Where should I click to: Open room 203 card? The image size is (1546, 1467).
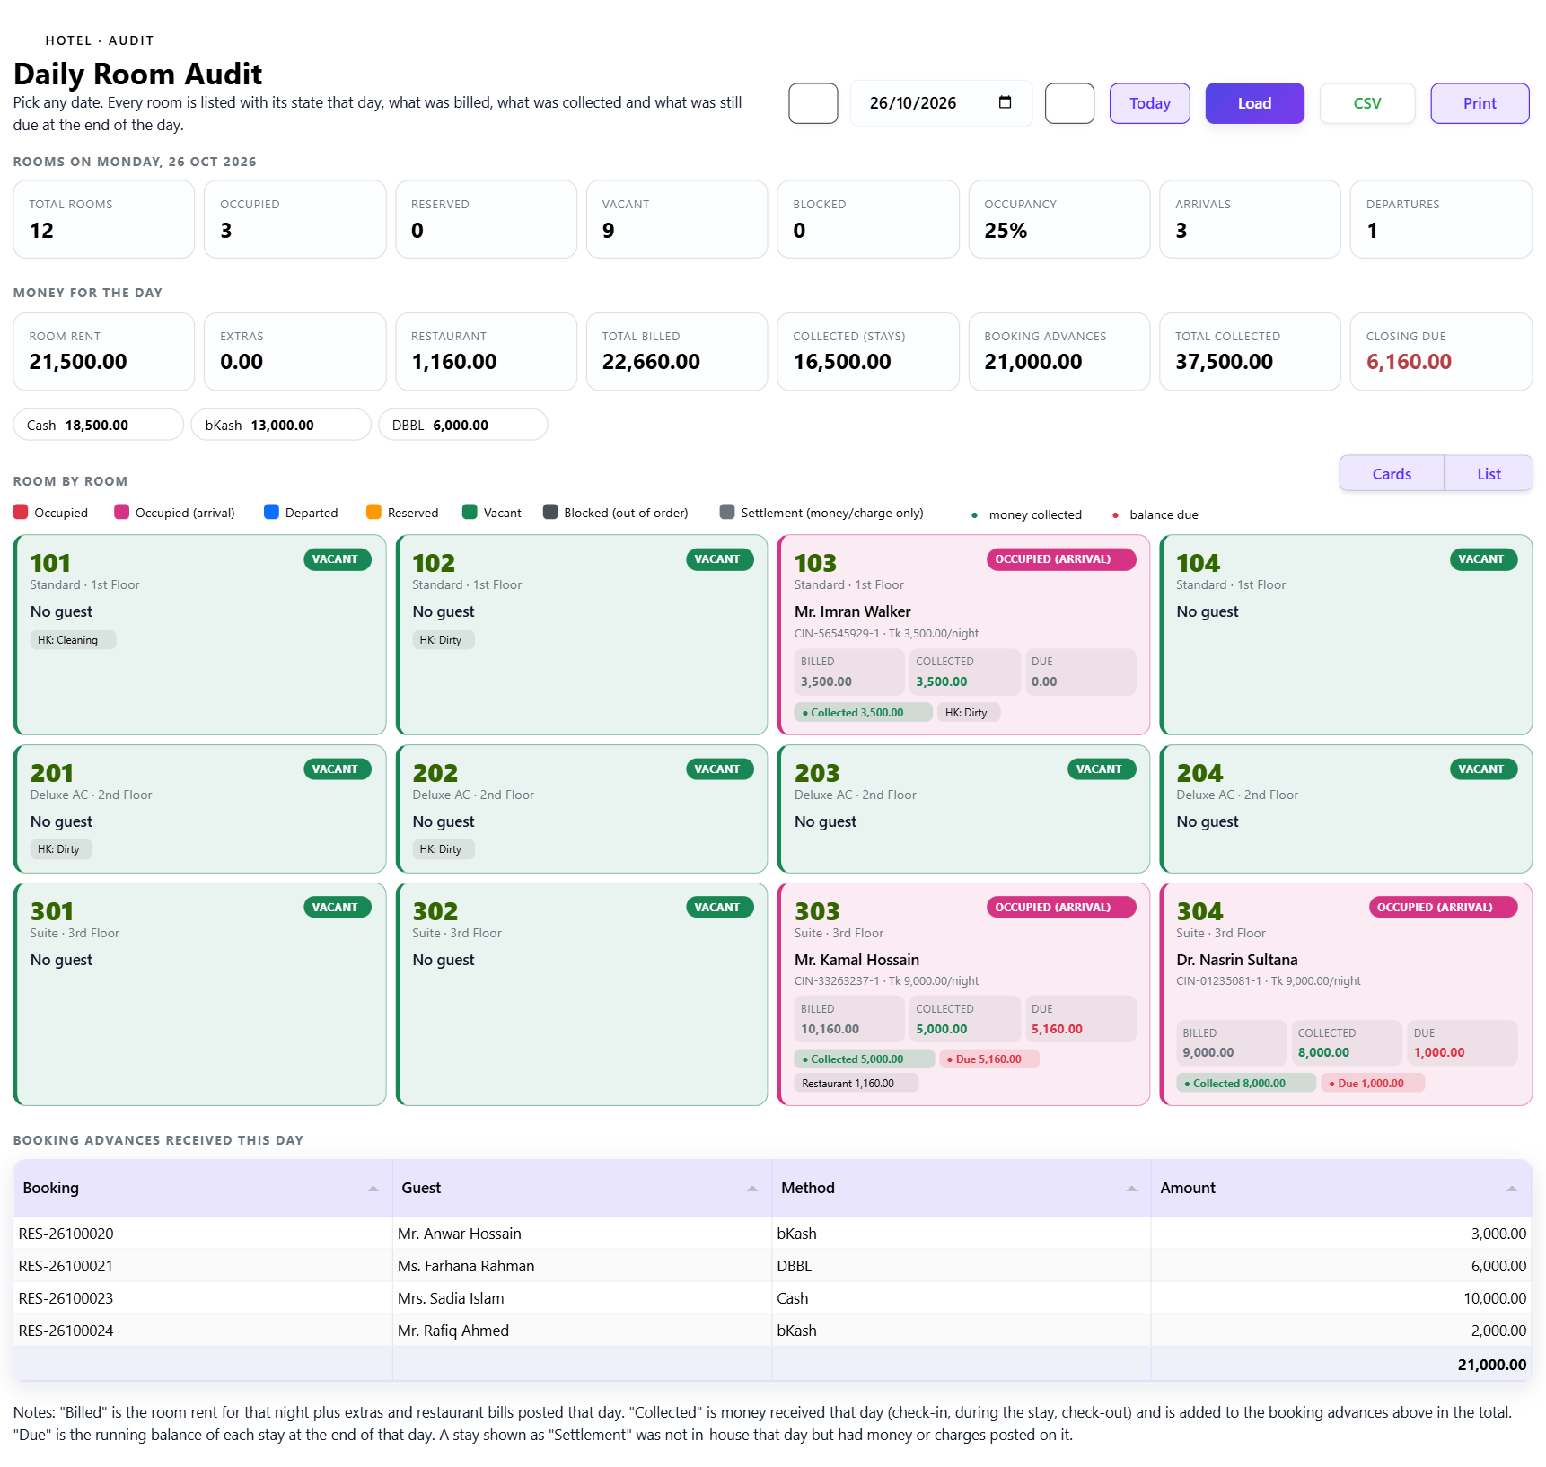[x=963, y=809]
